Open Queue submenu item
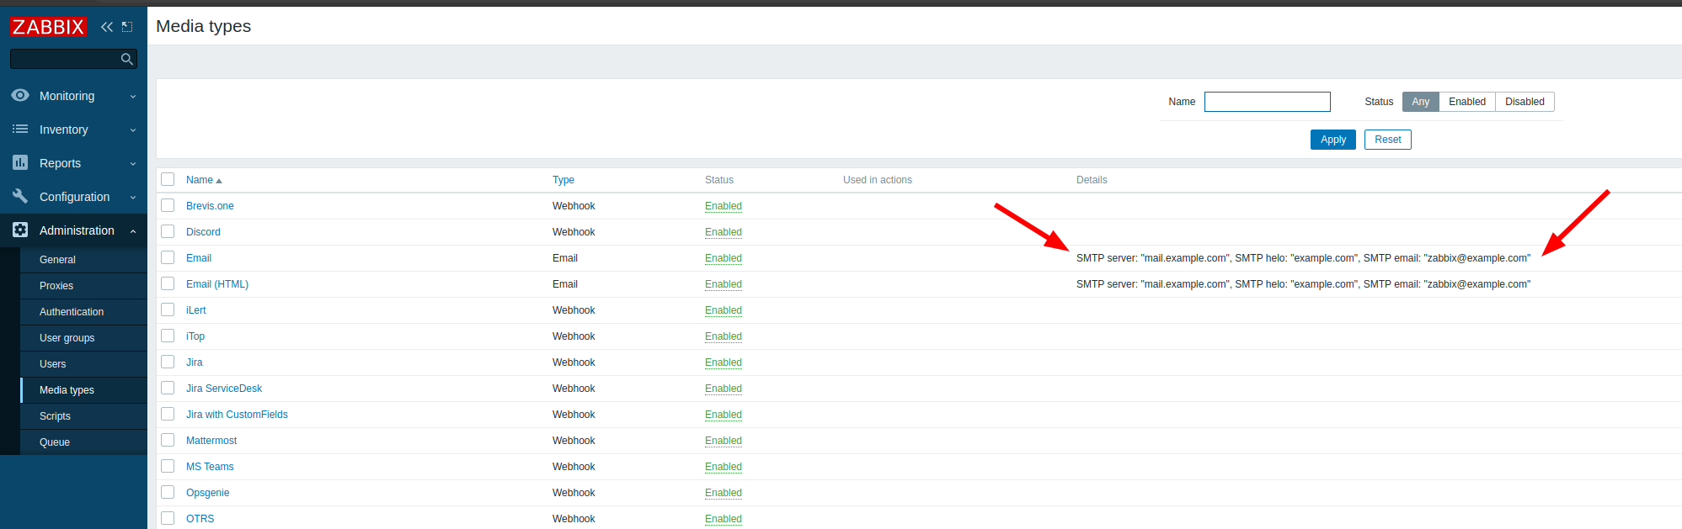This screenshot has height=529, width=1682. pyautogui.click(x=55, y=442)
